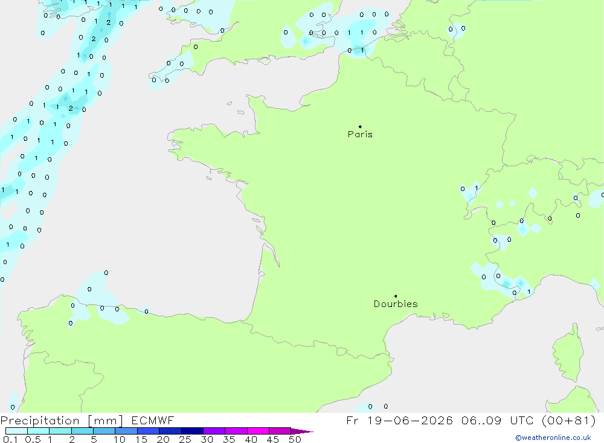The image size is (604, 443).
Task: Click the Dourbies location dot marker
Action: click(396, 296)
